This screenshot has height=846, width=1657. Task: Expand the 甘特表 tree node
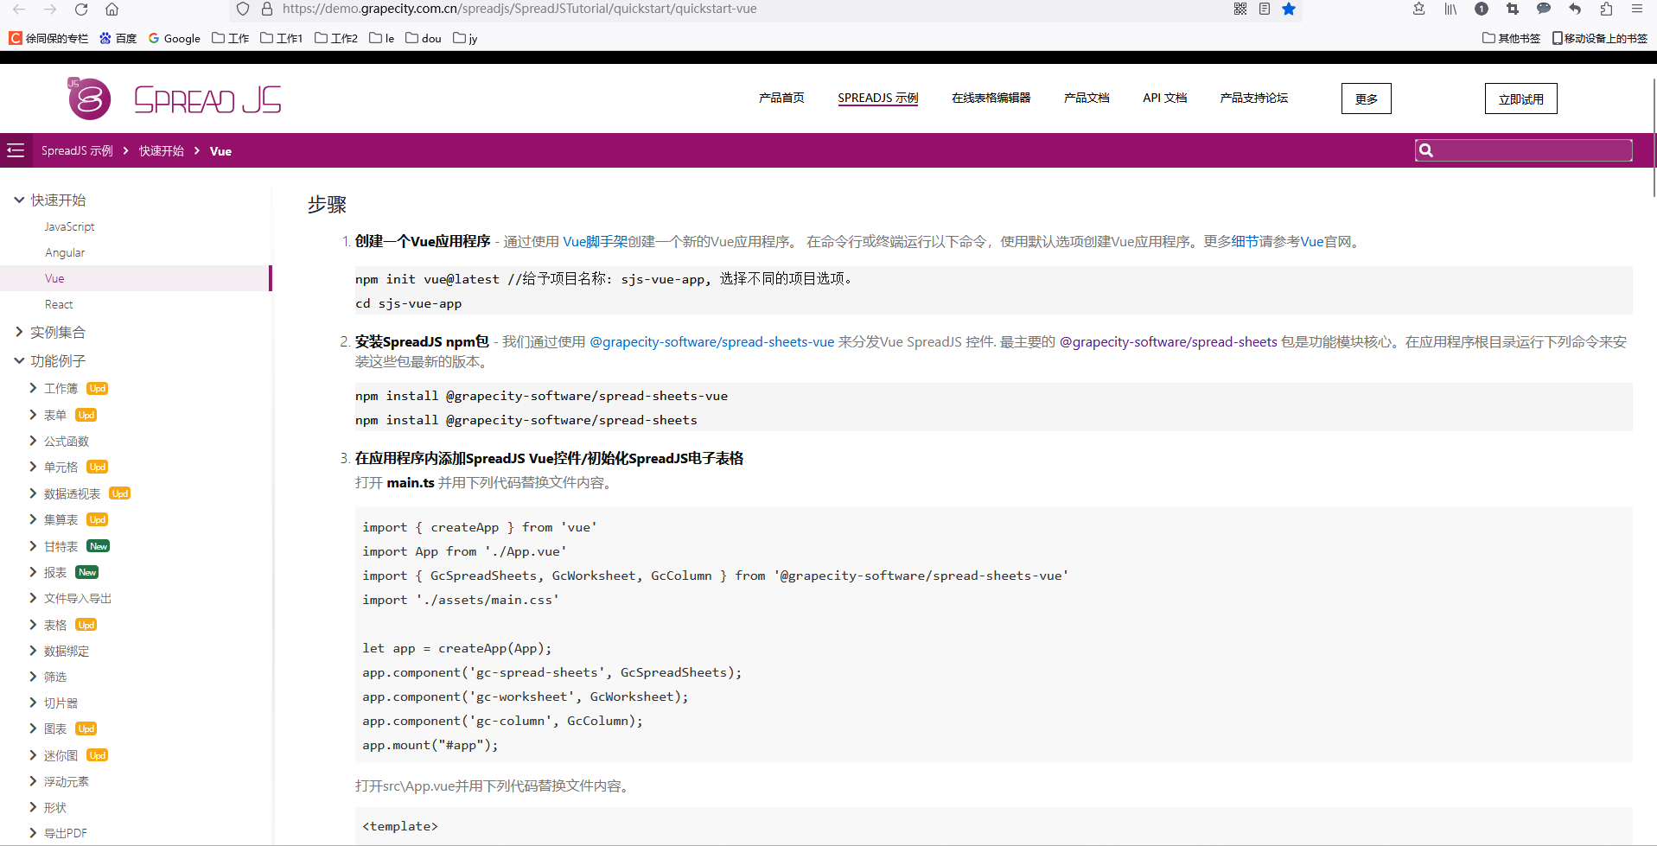[33, 546]
